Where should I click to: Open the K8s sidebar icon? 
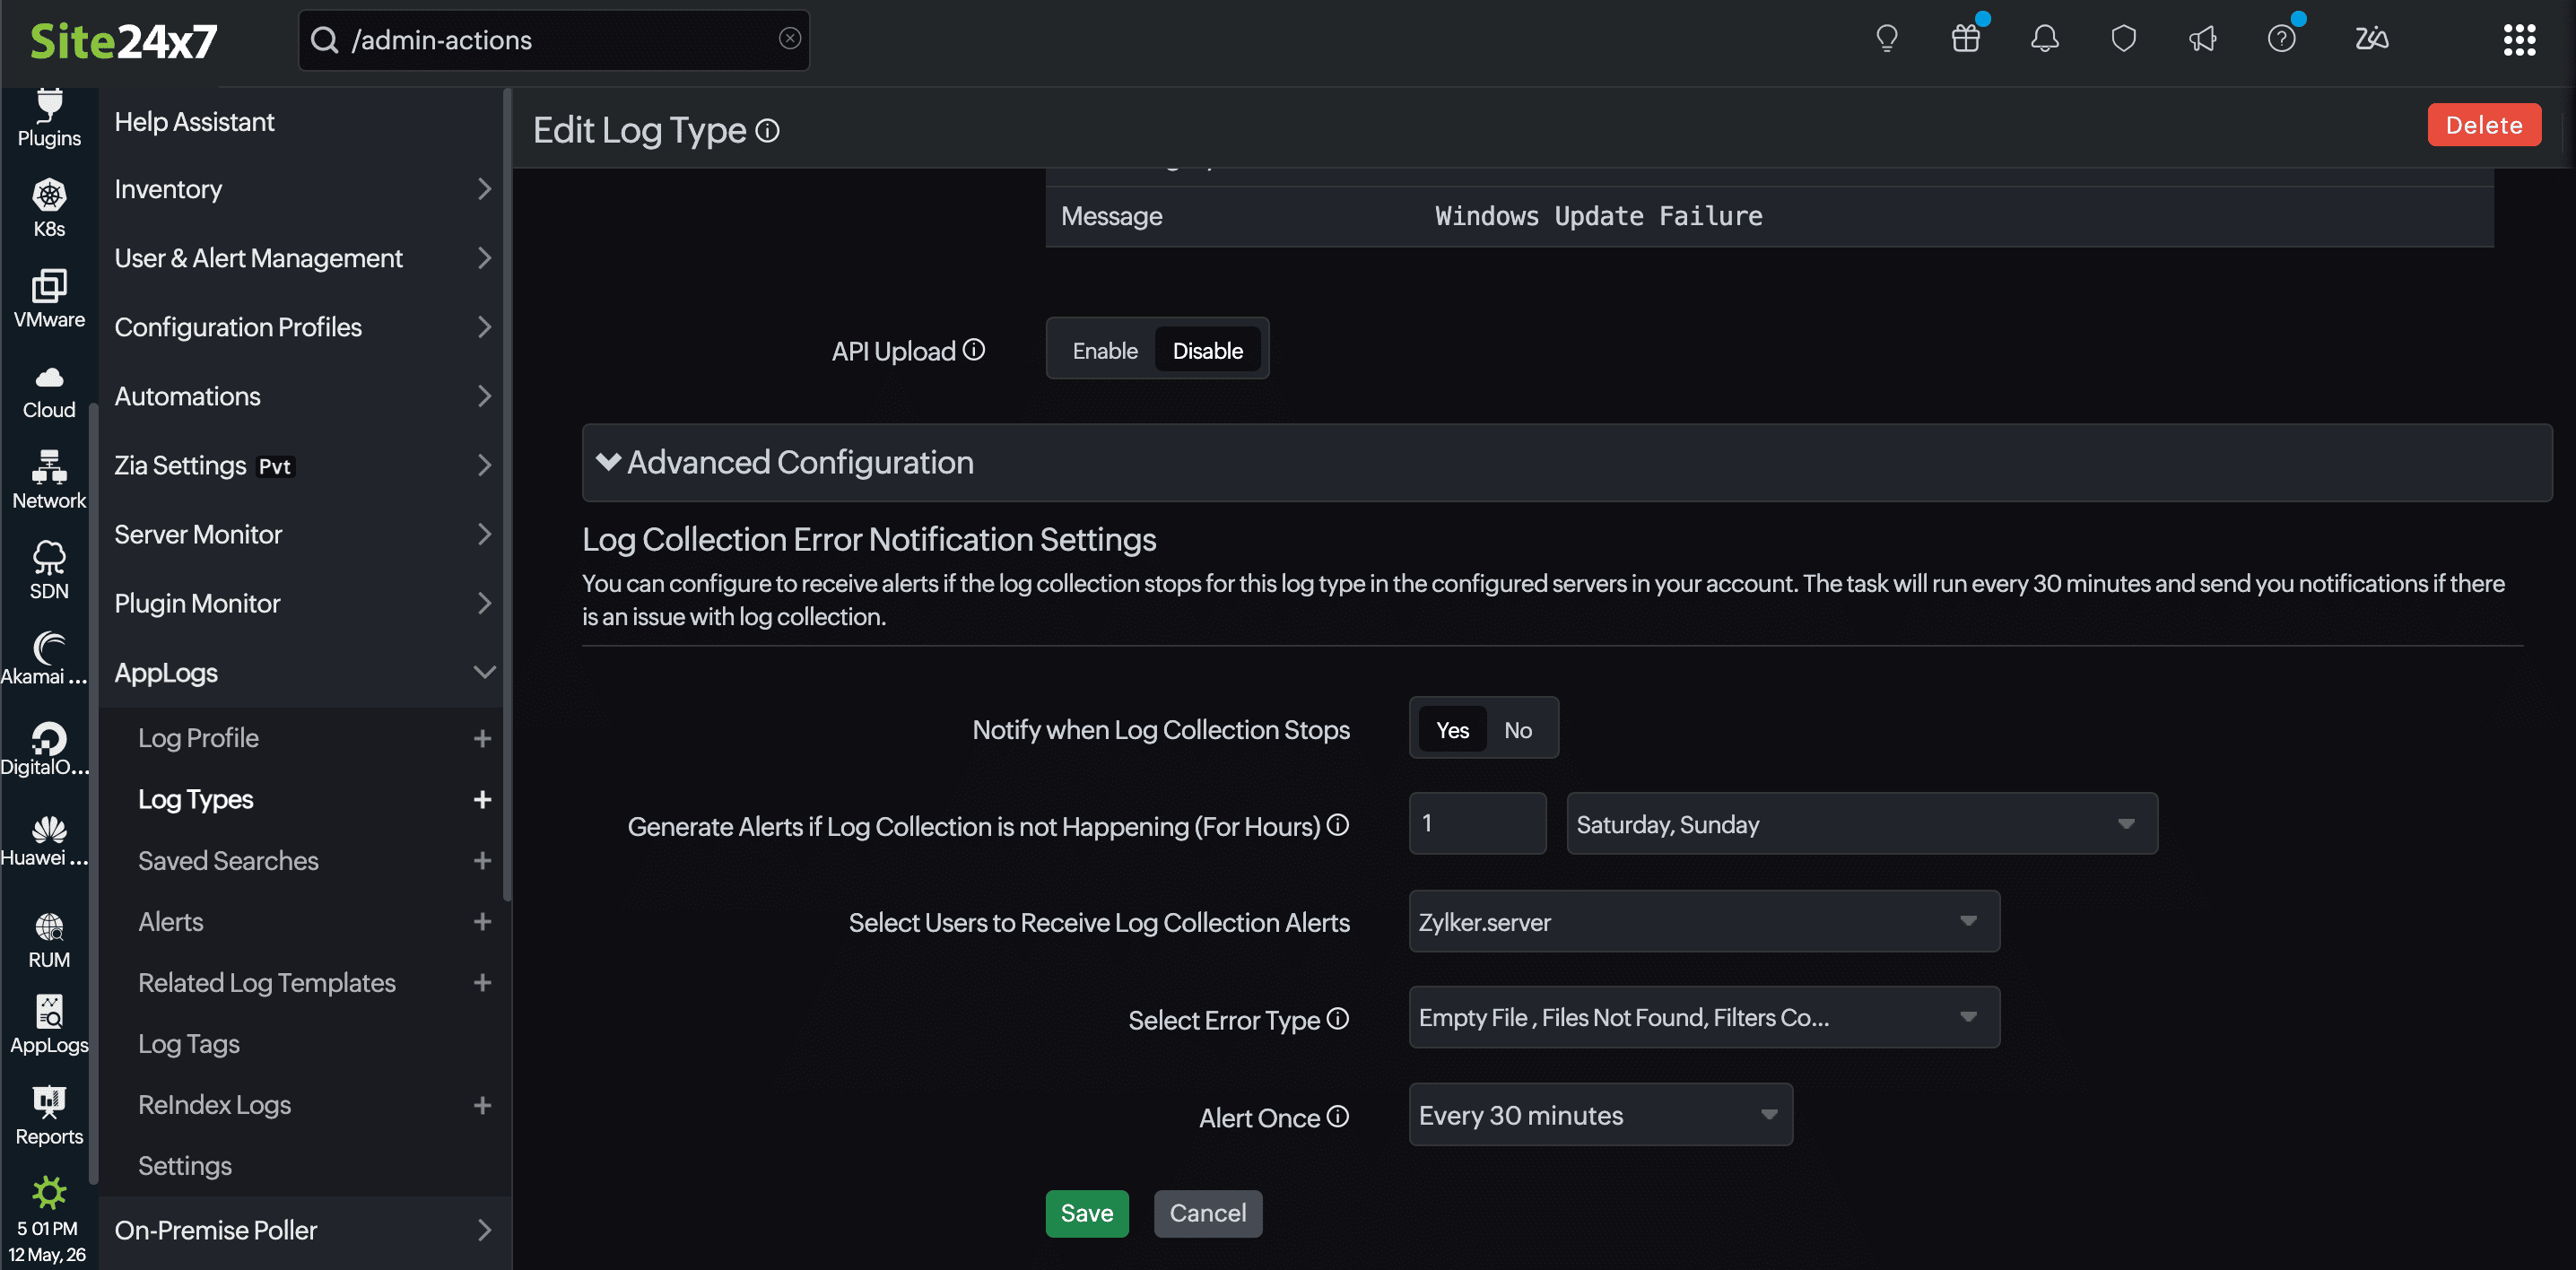(49, 208)
